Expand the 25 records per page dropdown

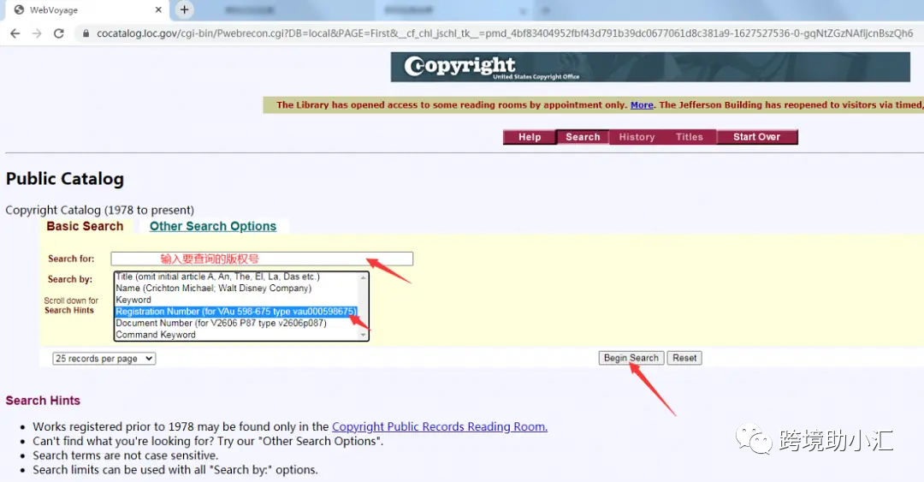coord(104,359)
